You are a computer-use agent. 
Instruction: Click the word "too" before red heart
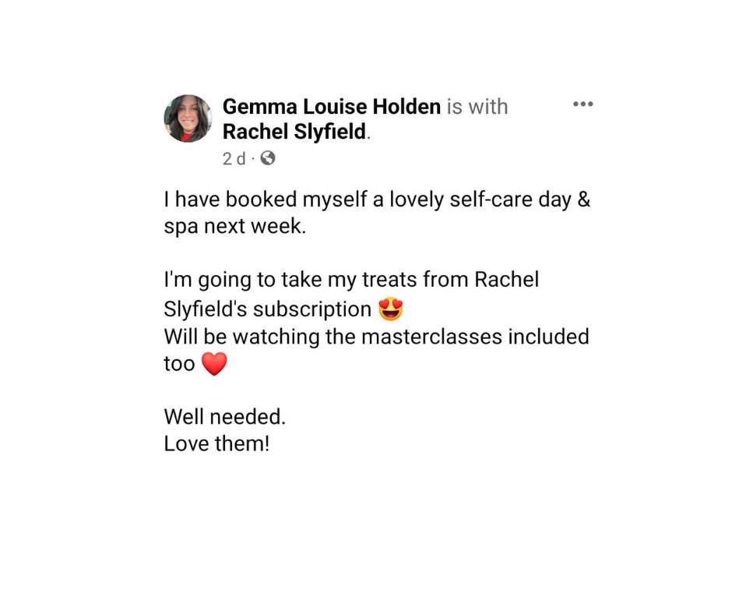coord(179,364)
